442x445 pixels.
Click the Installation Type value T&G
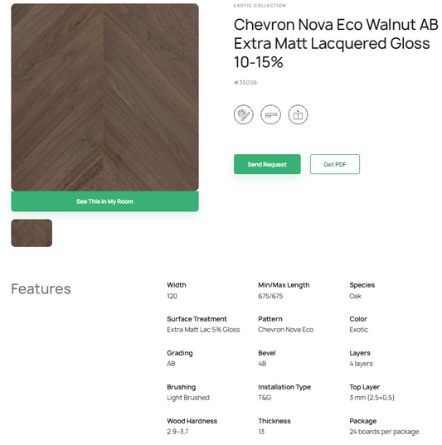(265, 398)
